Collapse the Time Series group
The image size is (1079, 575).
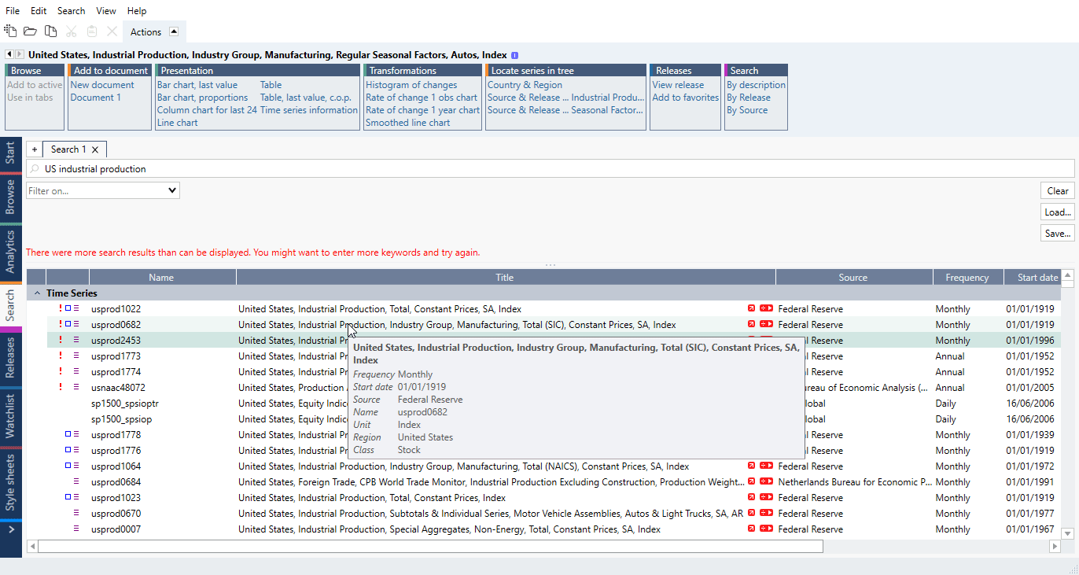coord(36,293)
